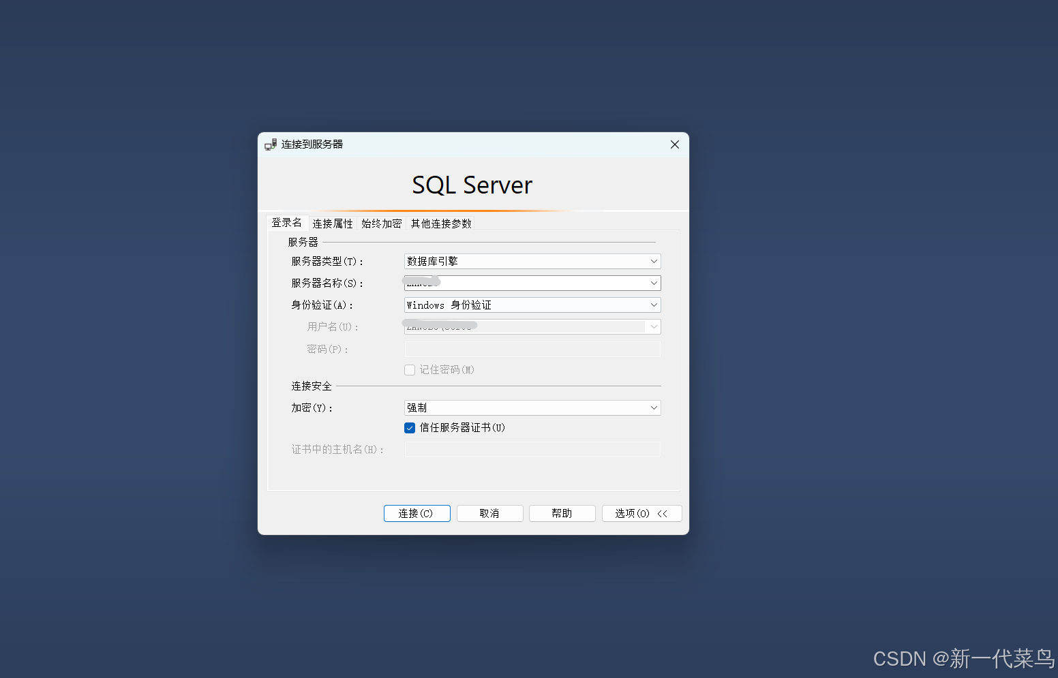The image size is (1058, 678).
Task: Uncheck 信任服务器证书 checkbox
Action: pos(410,428)
